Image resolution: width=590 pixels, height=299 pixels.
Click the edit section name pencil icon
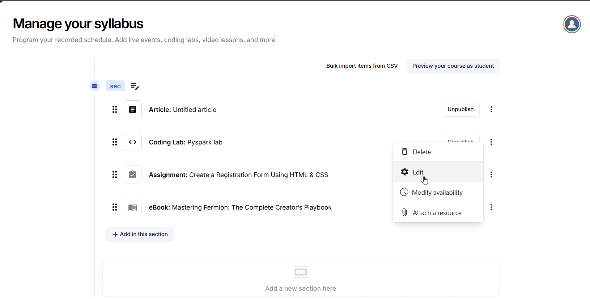click(135, 86)
